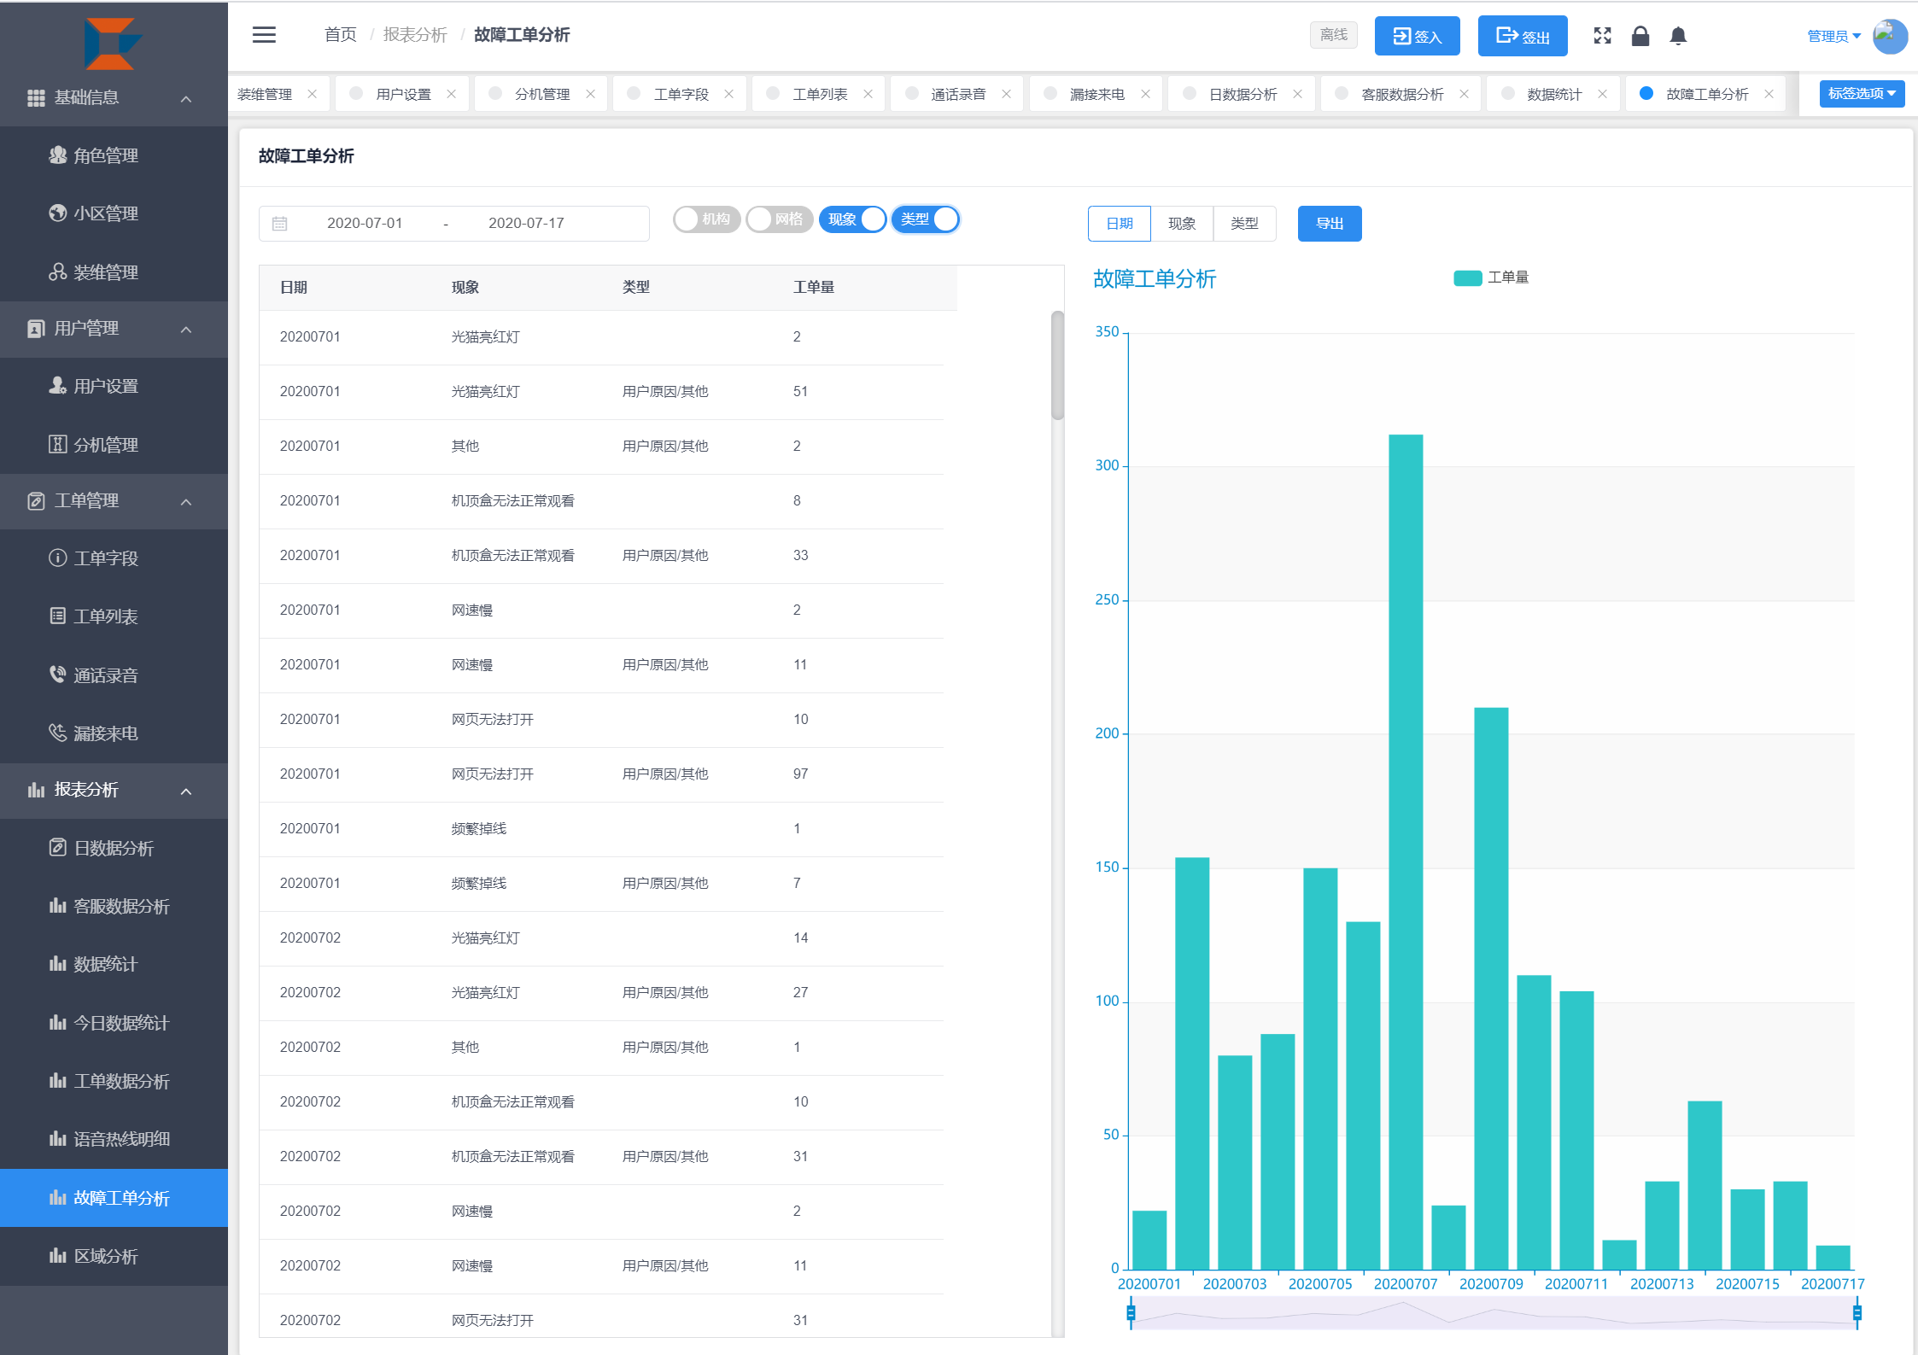1918x1355 pixels.
Task: Open the 标签选项 dropdown
Action: (x=1861, y=94)
